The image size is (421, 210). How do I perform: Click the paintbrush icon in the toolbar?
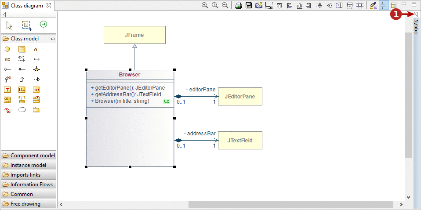coord(373,5)
